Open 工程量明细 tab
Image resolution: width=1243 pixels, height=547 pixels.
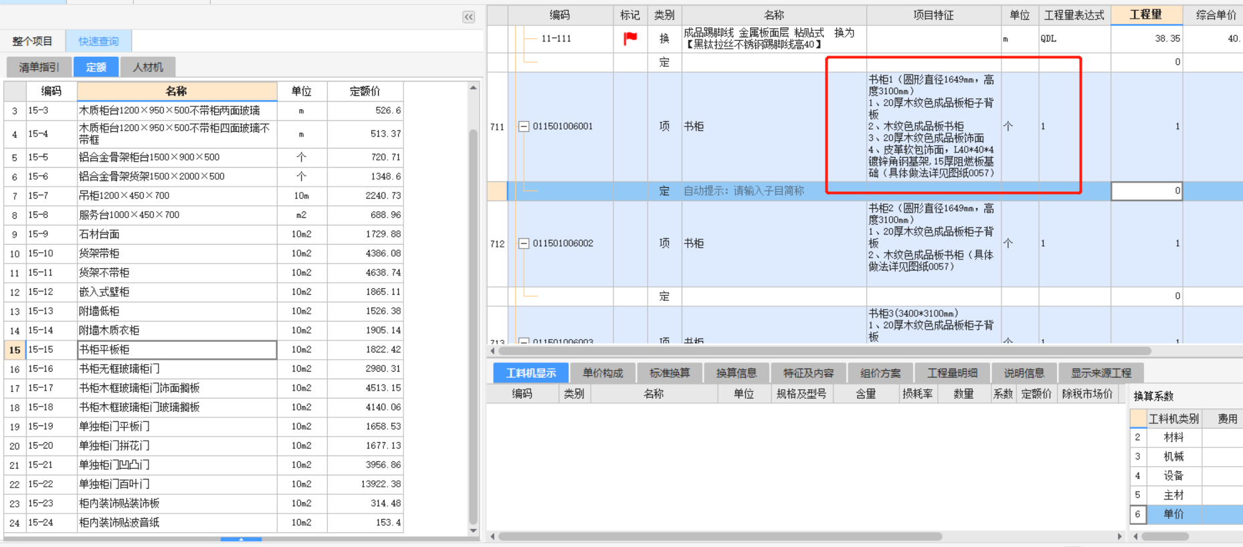pos(953,373)
